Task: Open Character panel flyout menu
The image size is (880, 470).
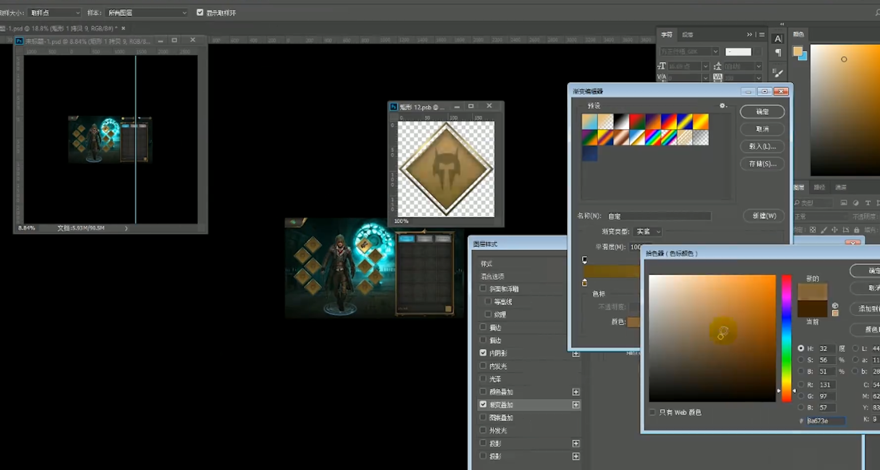Action: pos(762,35)
